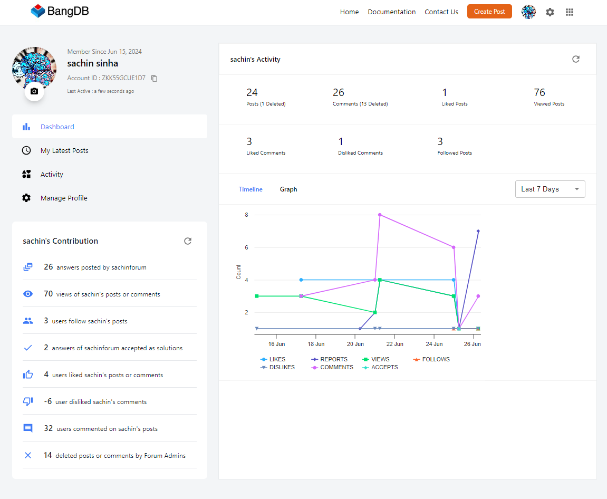Open the apps grid menu icon
This screenshot has width=607, height=499.
(x=570, y=12)
